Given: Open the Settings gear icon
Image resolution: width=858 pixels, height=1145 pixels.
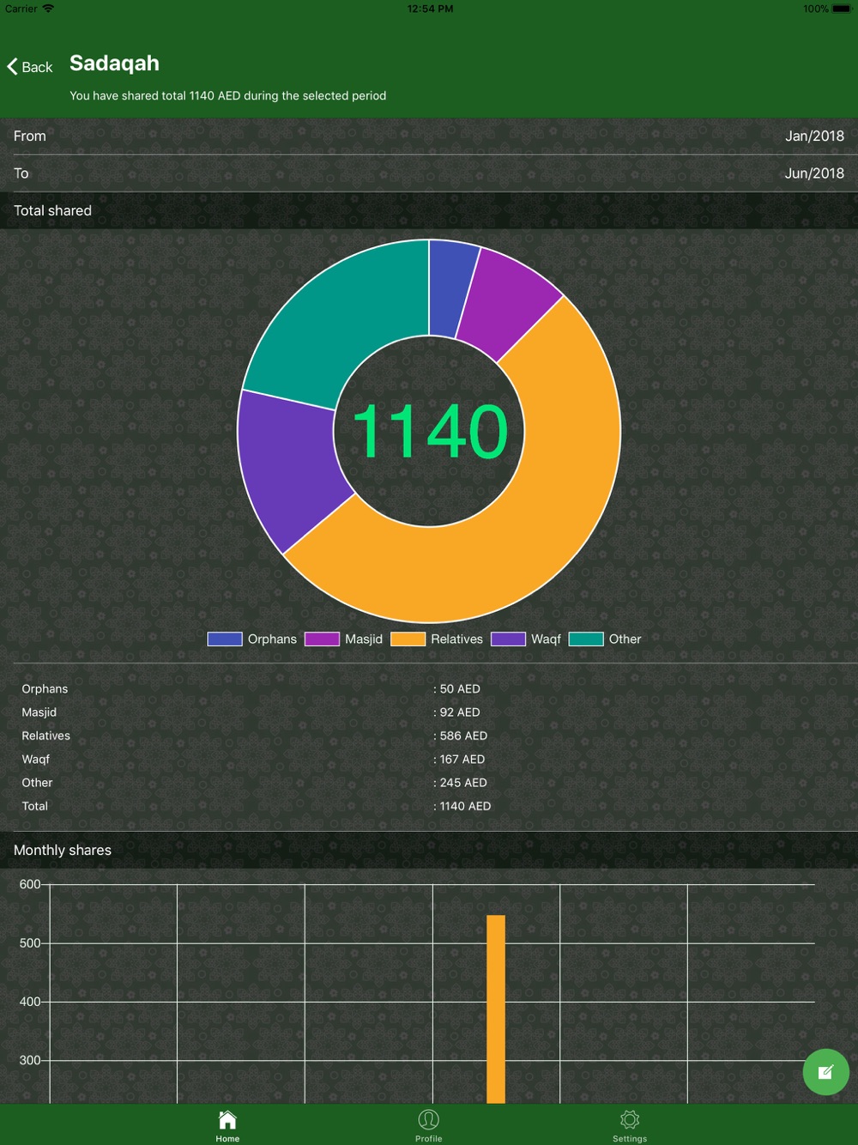Looking at the screenshot, I should point(630,1119).
